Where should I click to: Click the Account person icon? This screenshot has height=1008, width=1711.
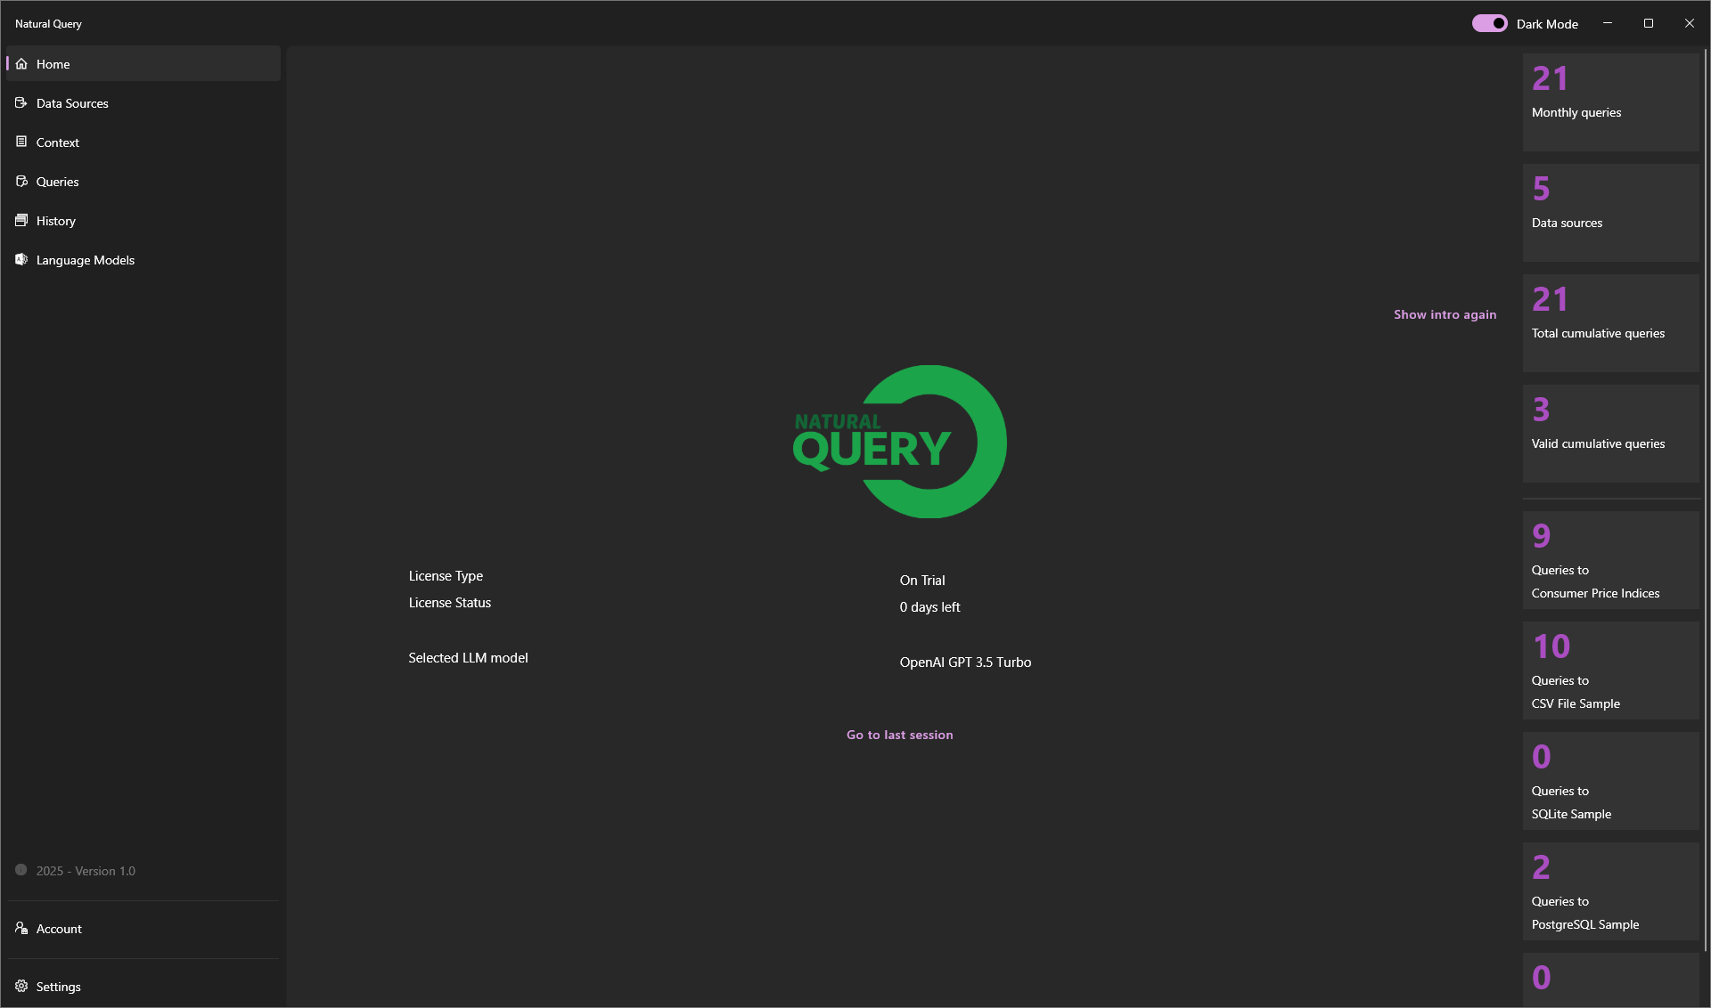click(x=21, y=929)
